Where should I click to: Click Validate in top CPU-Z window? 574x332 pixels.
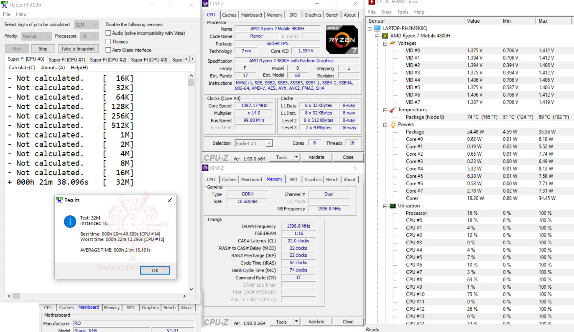316,157
